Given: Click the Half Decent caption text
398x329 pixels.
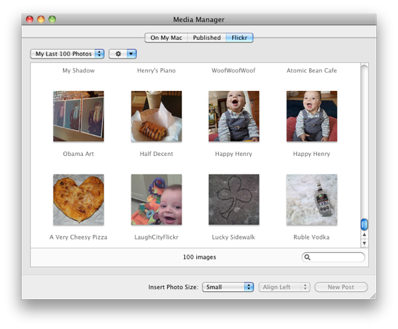Looking at the screenshot, I should coord(157,154).
